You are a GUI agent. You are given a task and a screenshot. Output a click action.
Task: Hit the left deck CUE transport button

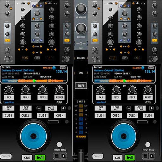click(x=27, y=158)
